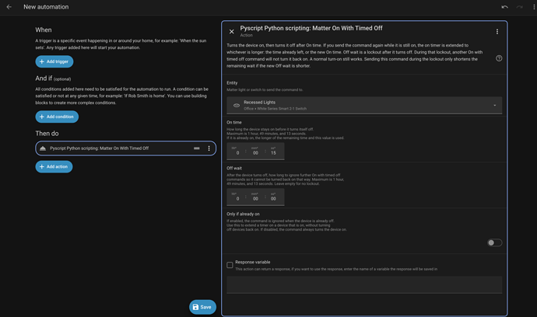The width and height of the screenshot is (537, 317).
Task: Click the 'New automation' title text
Action: (46, 7)
